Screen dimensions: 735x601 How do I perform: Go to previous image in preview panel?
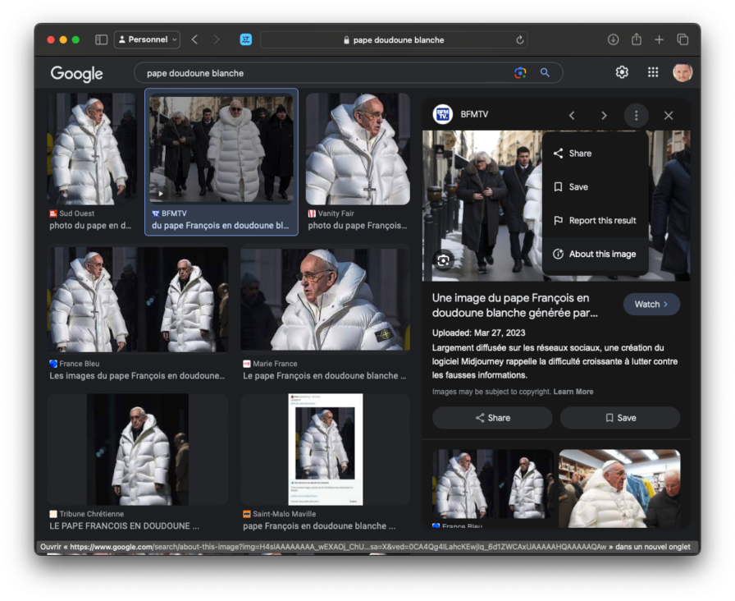[572, 116]
